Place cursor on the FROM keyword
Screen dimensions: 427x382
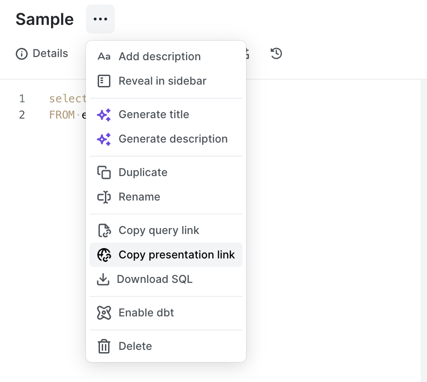(62, 115)
